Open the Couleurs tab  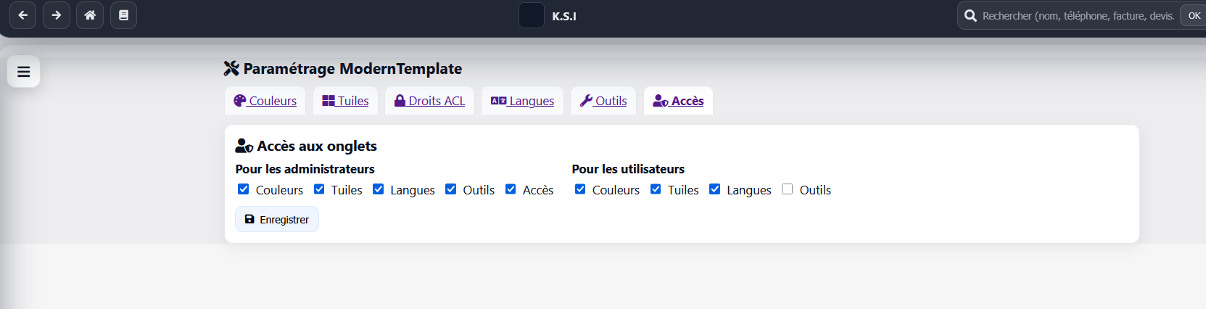(x=265, y=101)
